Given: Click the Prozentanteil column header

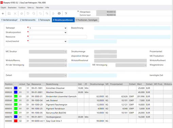Looking at the screenshot, I should tap(119, 84).
